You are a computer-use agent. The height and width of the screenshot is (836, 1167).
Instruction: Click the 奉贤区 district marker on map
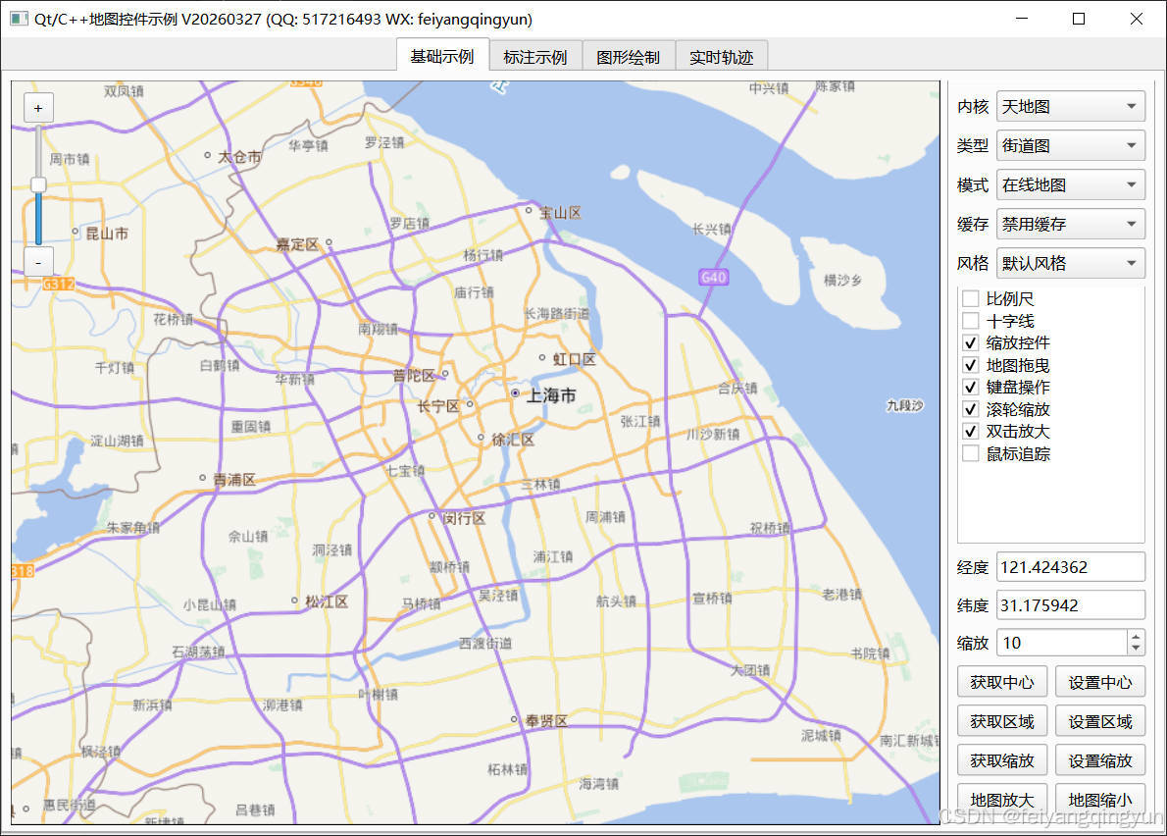tap(514, 719)
